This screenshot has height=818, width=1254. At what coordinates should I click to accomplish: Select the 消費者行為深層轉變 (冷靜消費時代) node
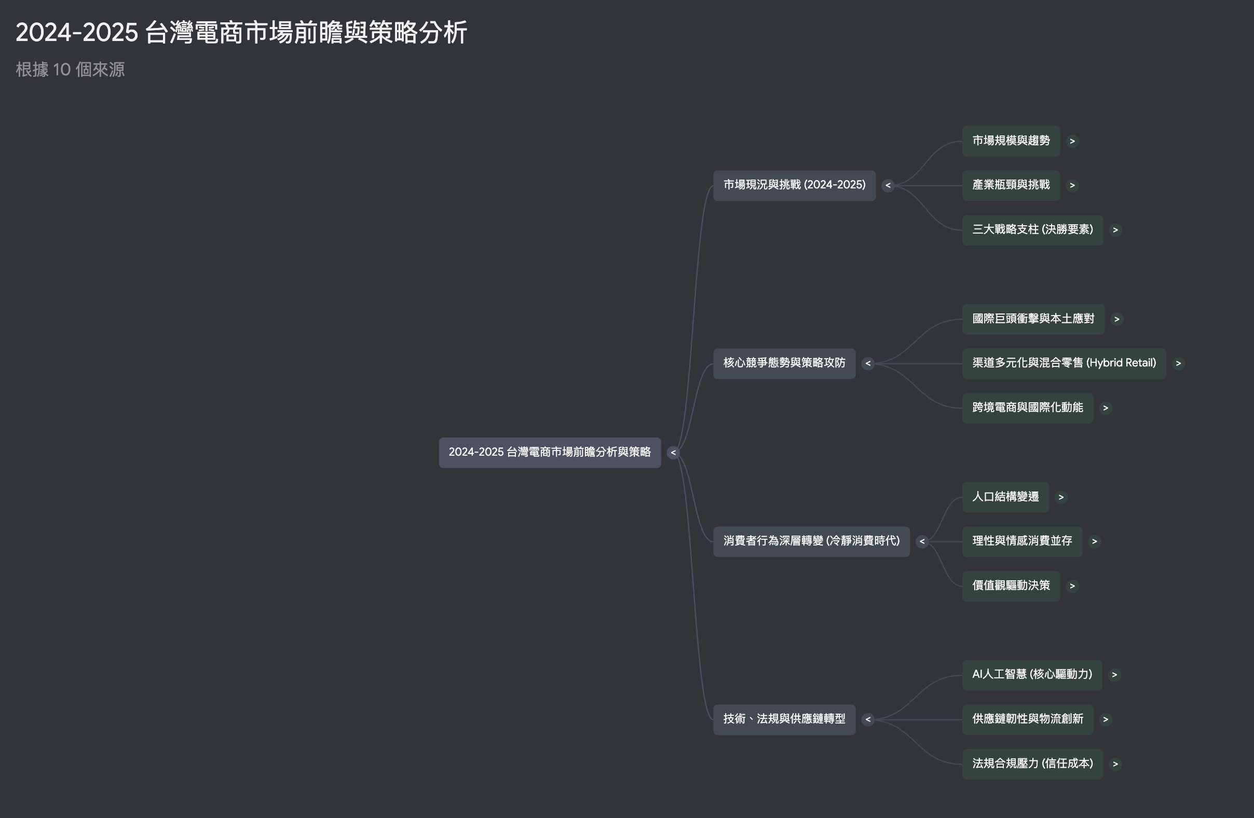coord(811,541)
